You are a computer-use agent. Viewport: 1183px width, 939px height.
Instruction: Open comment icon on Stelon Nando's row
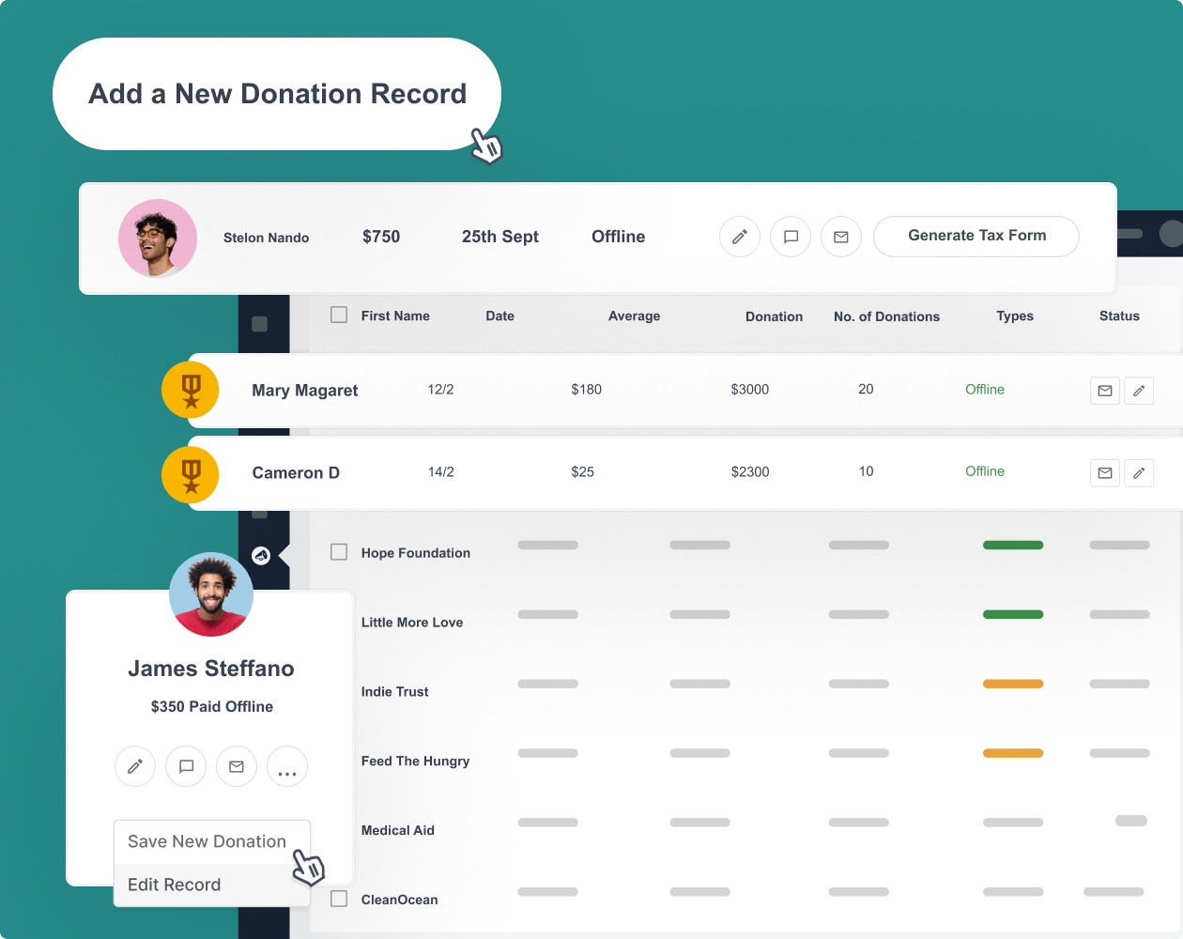click(x=791, y=237)
